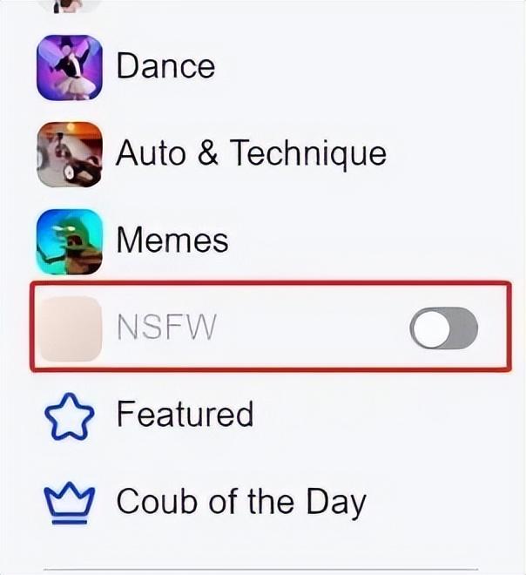The height and width of the screenshot is (575, 526).
Task: Click the Featured star icon
Action: (x=69, y=416)
